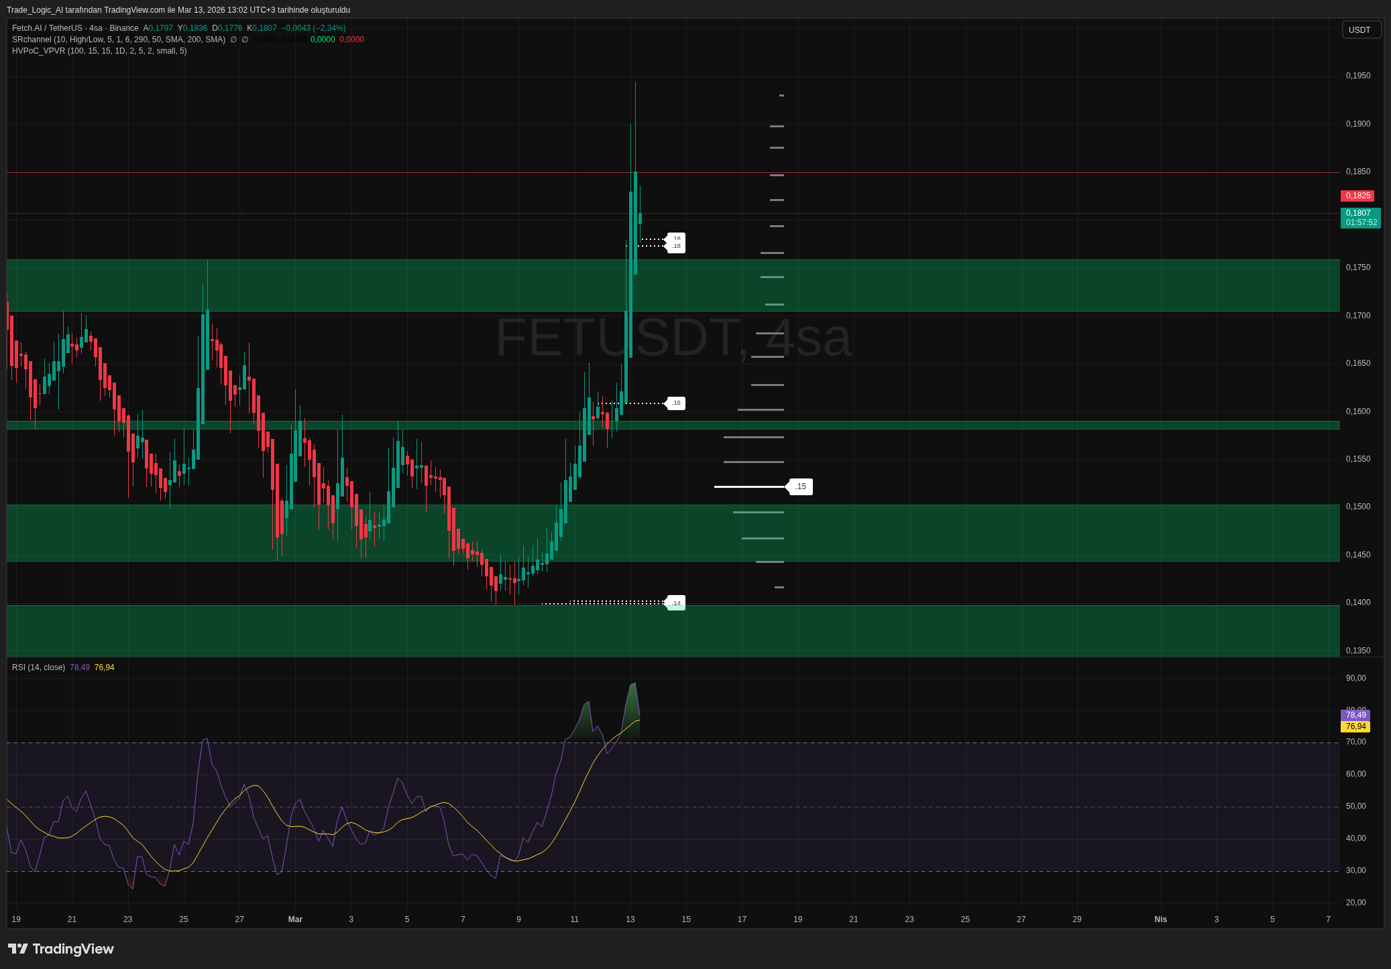The image size is (1391, 969).
Task: Click the Mar label on the time axis
Action: [295, 919]
